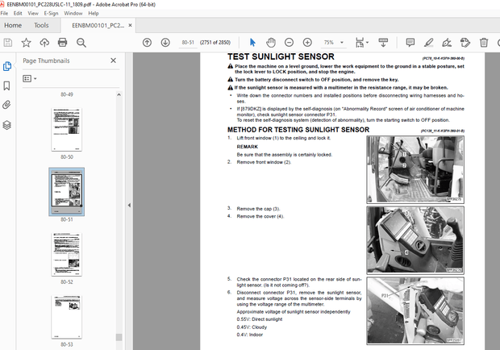Open the Layers panel icon
This screenshot has width=500, height=350.
point(6,125)
